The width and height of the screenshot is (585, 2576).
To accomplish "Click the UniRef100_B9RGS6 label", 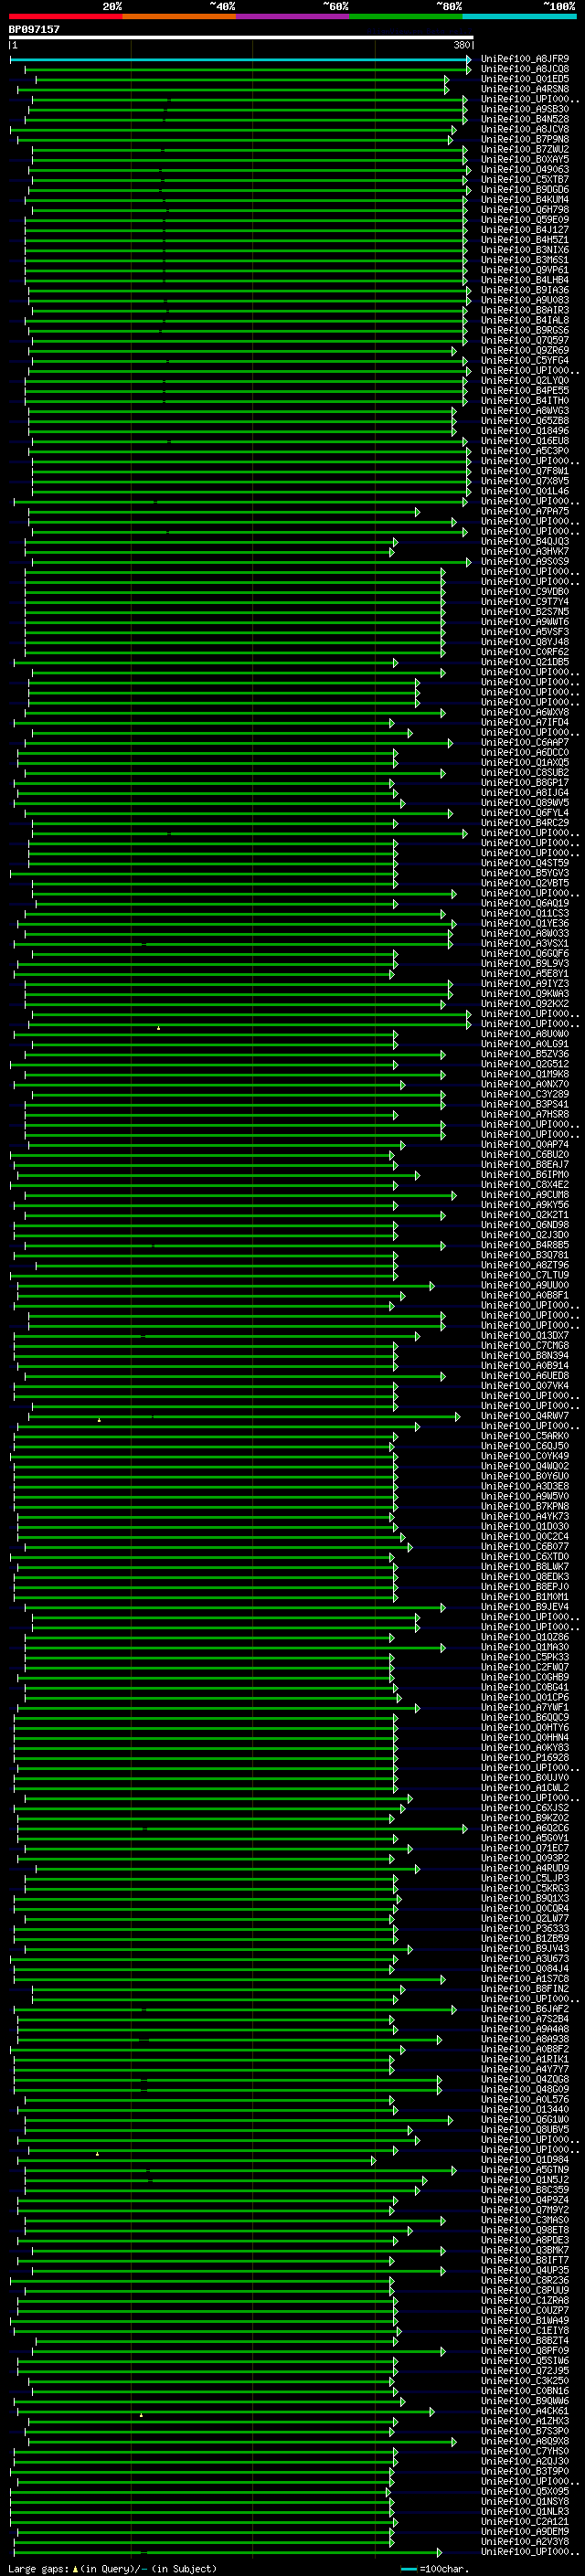I will coord(525,330).
